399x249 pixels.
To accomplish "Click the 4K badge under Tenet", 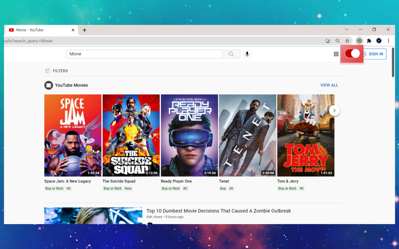I will point(231,189).
